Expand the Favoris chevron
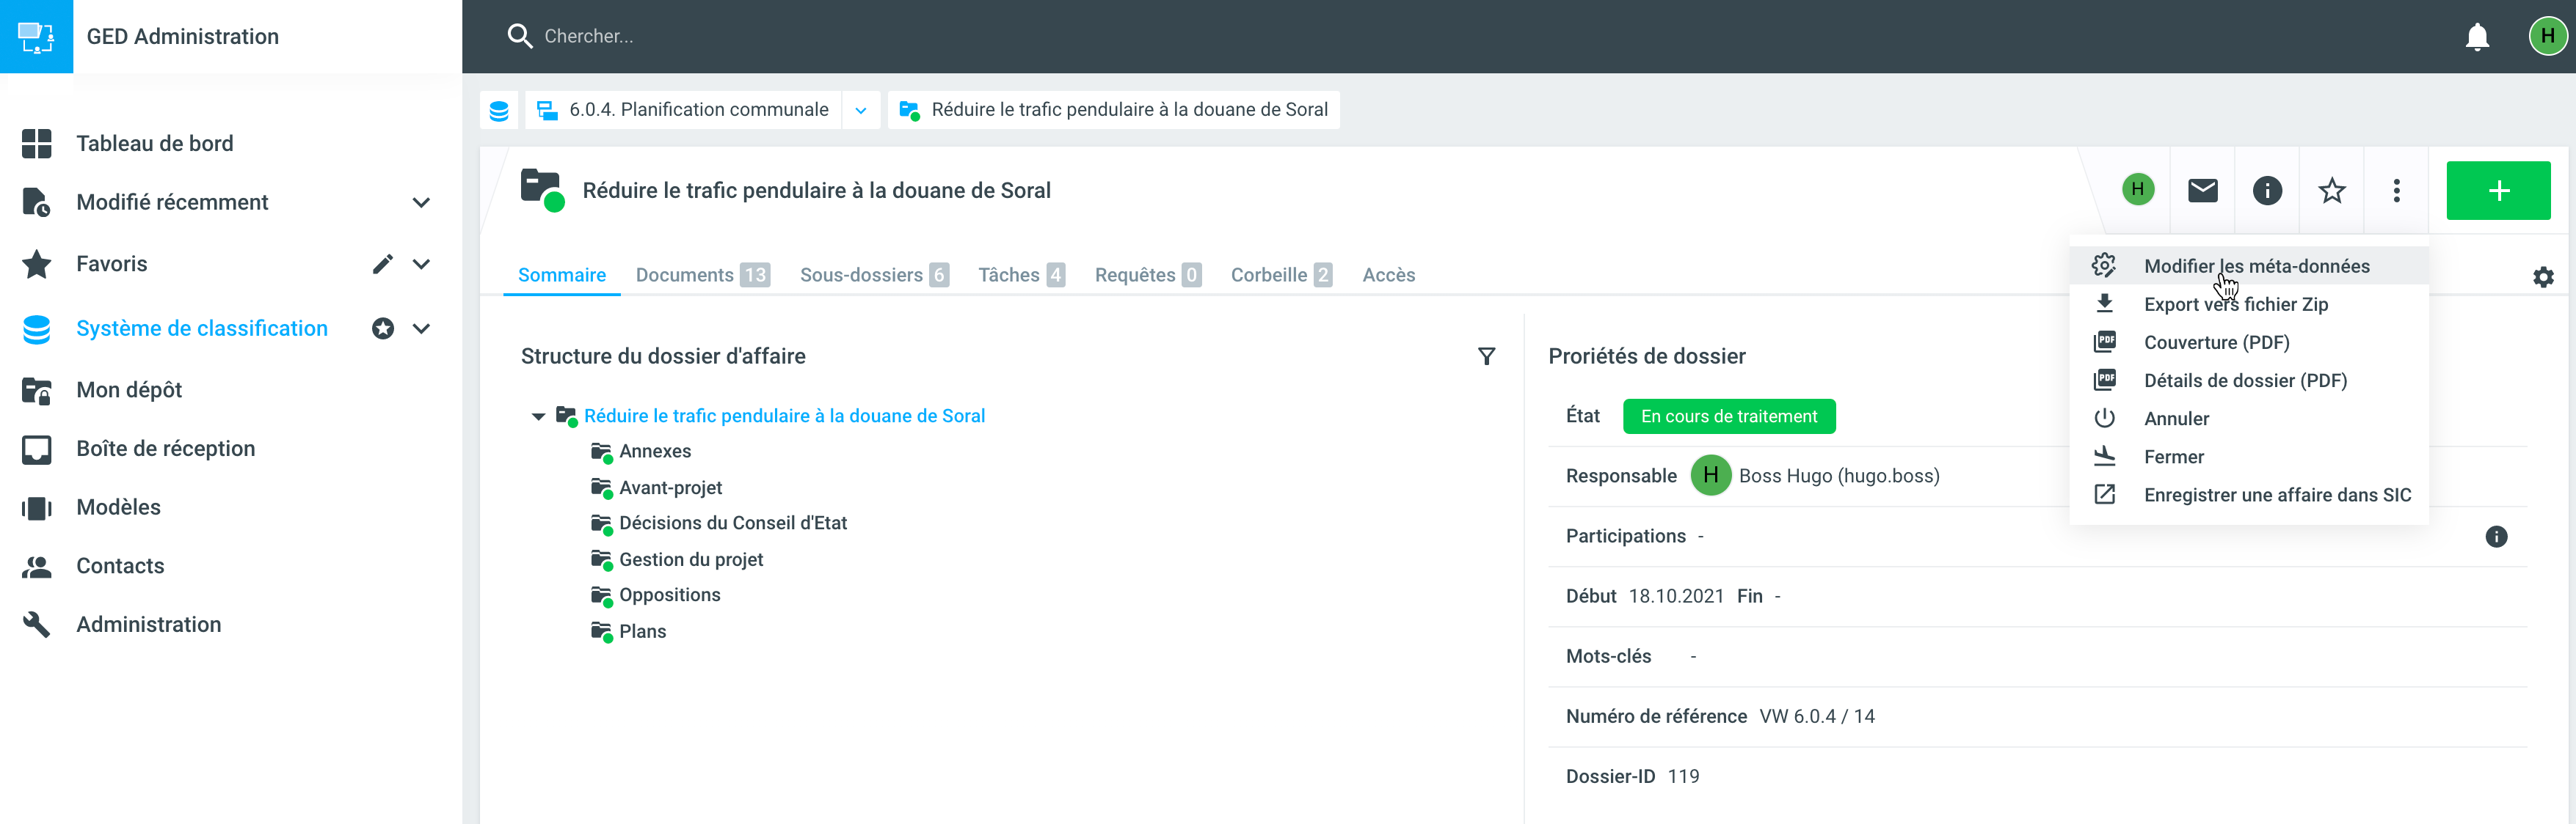The height and width of the screenshot is (824, 2576). [x=421, y=265]
